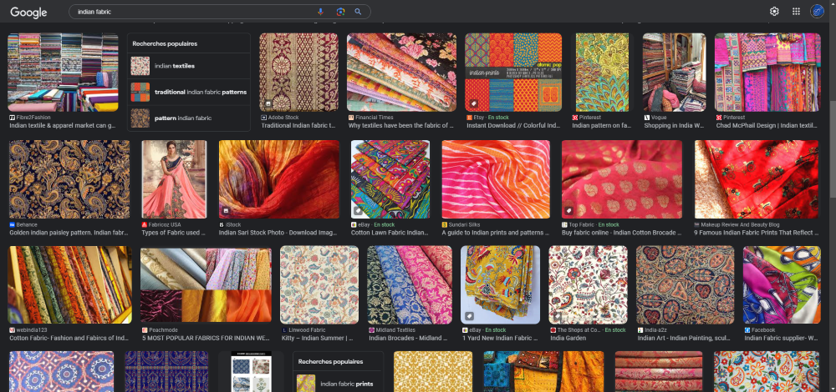Click 'The Shops at Co...' source name
836x392 pixels.
click(x=579, y=330)
